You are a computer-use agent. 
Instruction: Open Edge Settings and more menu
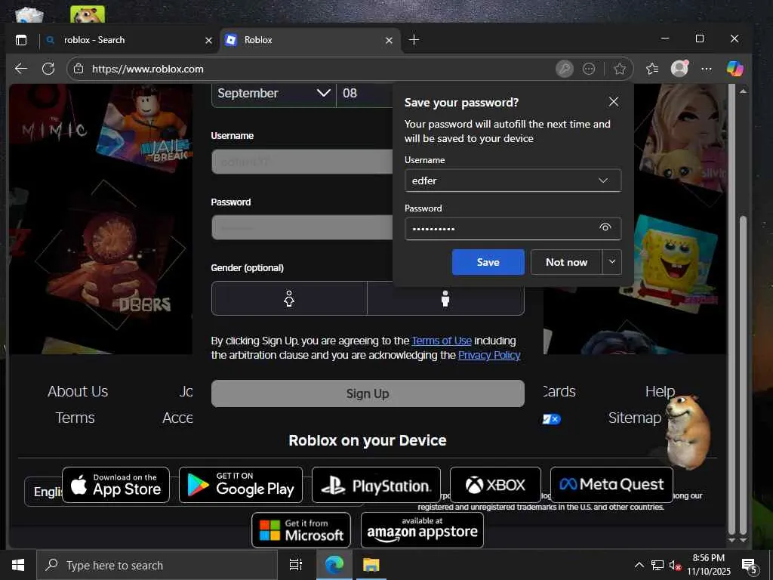pos(707,69)
